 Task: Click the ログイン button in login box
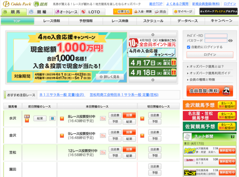tap(210, 55)
